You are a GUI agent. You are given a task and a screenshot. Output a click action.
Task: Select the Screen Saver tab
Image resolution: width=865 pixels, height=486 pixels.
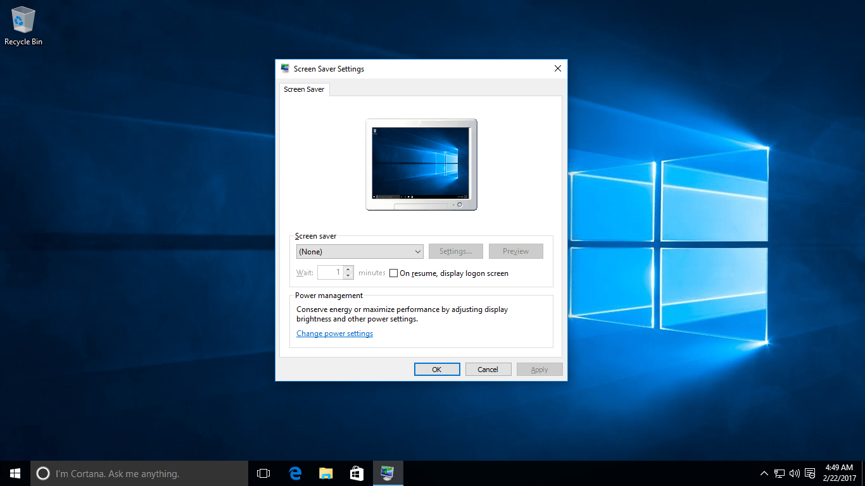(x=304, y=89)
